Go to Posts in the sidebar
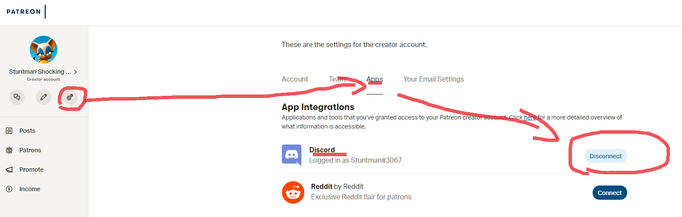 click(x=27, y=131)
